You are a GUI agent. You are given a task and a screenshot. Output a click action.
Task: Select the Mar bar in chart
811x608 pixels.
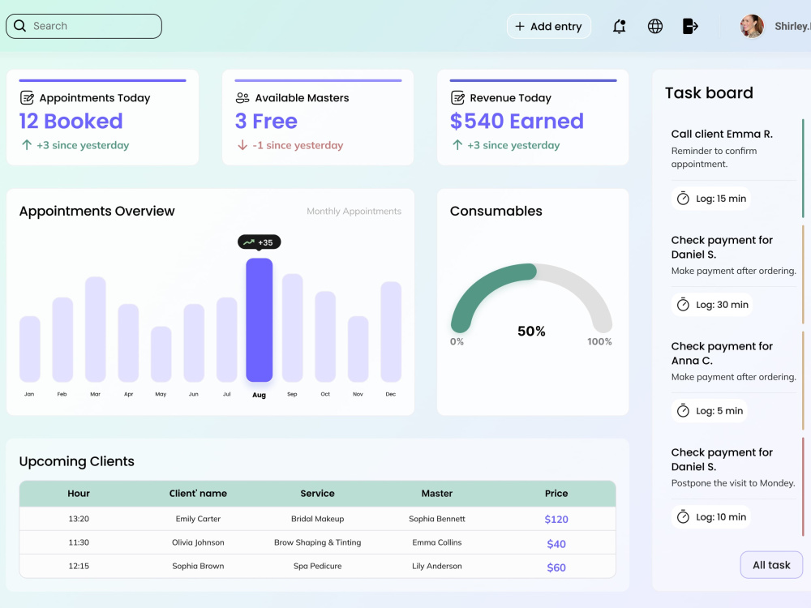tap(95, 329)
